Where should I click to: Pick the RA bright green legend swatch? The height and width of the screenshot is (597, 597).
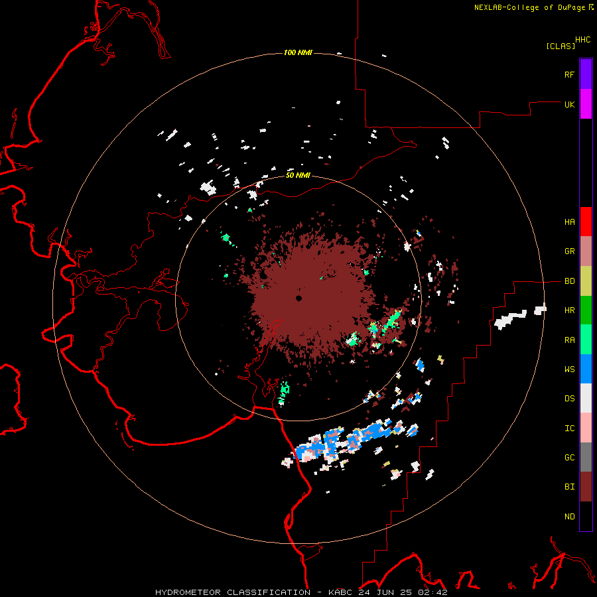point(586,340)
